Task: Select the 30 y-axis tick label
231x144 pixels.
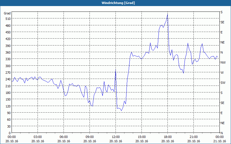Action: 9,126
